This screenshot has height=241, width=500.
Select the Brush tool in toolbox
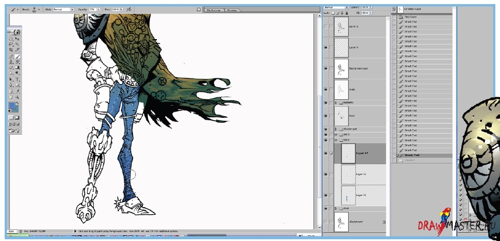click(x=18, y=57)
